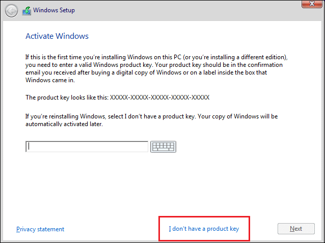Click the "automatically activated later" text line
The width and height of the screenshot is (325, 243).
[x=64, y=124]
